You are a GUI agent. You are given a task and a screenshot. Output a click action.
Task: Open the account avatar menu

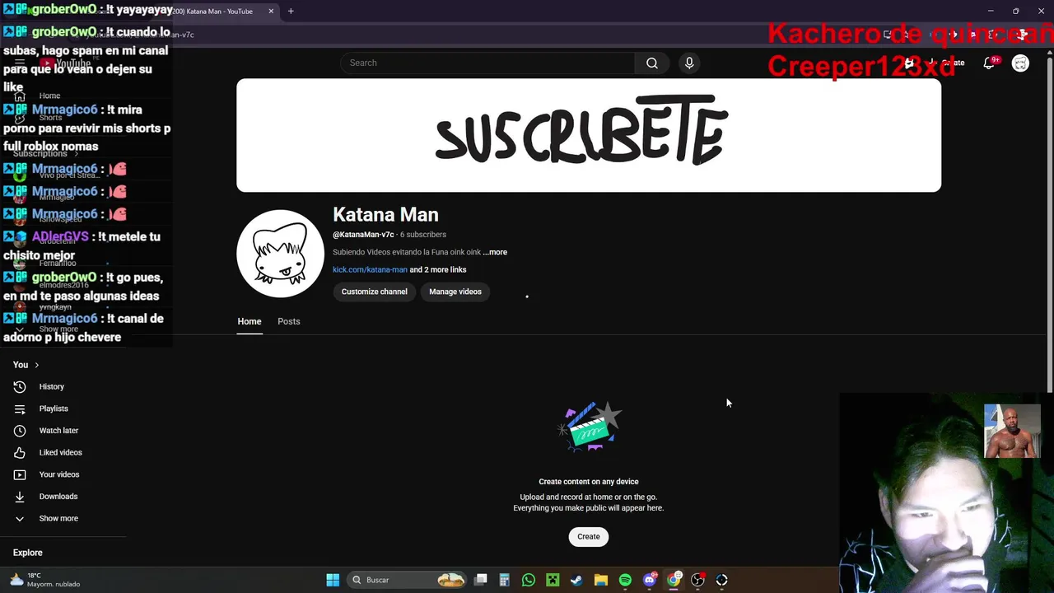(x=1020, y=63)
